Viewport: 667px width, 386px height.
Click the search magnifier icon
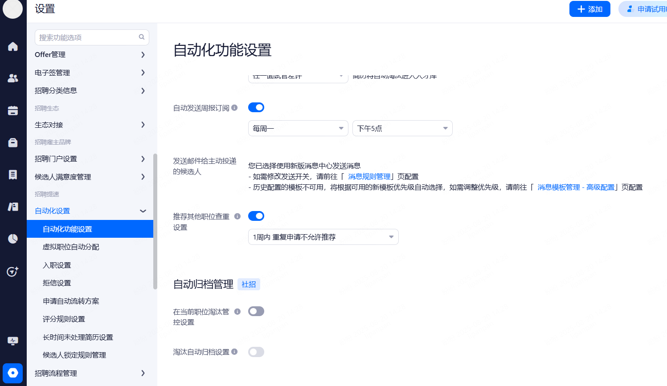142,37
